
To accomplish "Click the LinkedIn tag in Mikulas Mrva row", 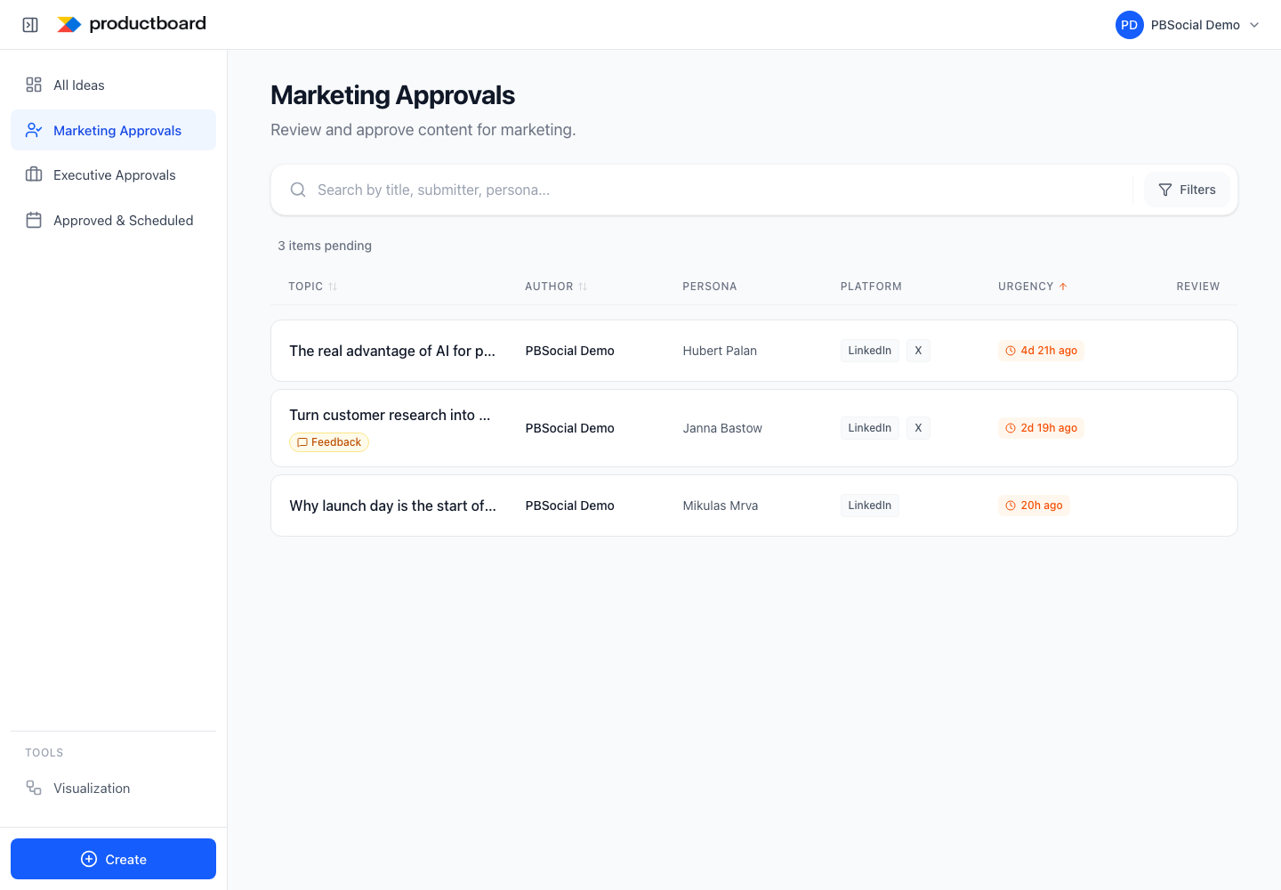I will point(870,506).
